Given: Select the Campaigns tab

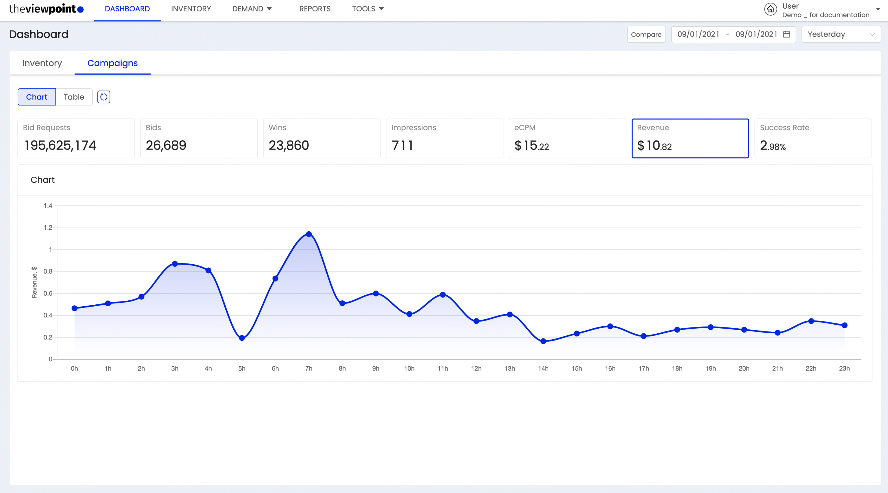Looking at the screenshot, I should (112, 63).
